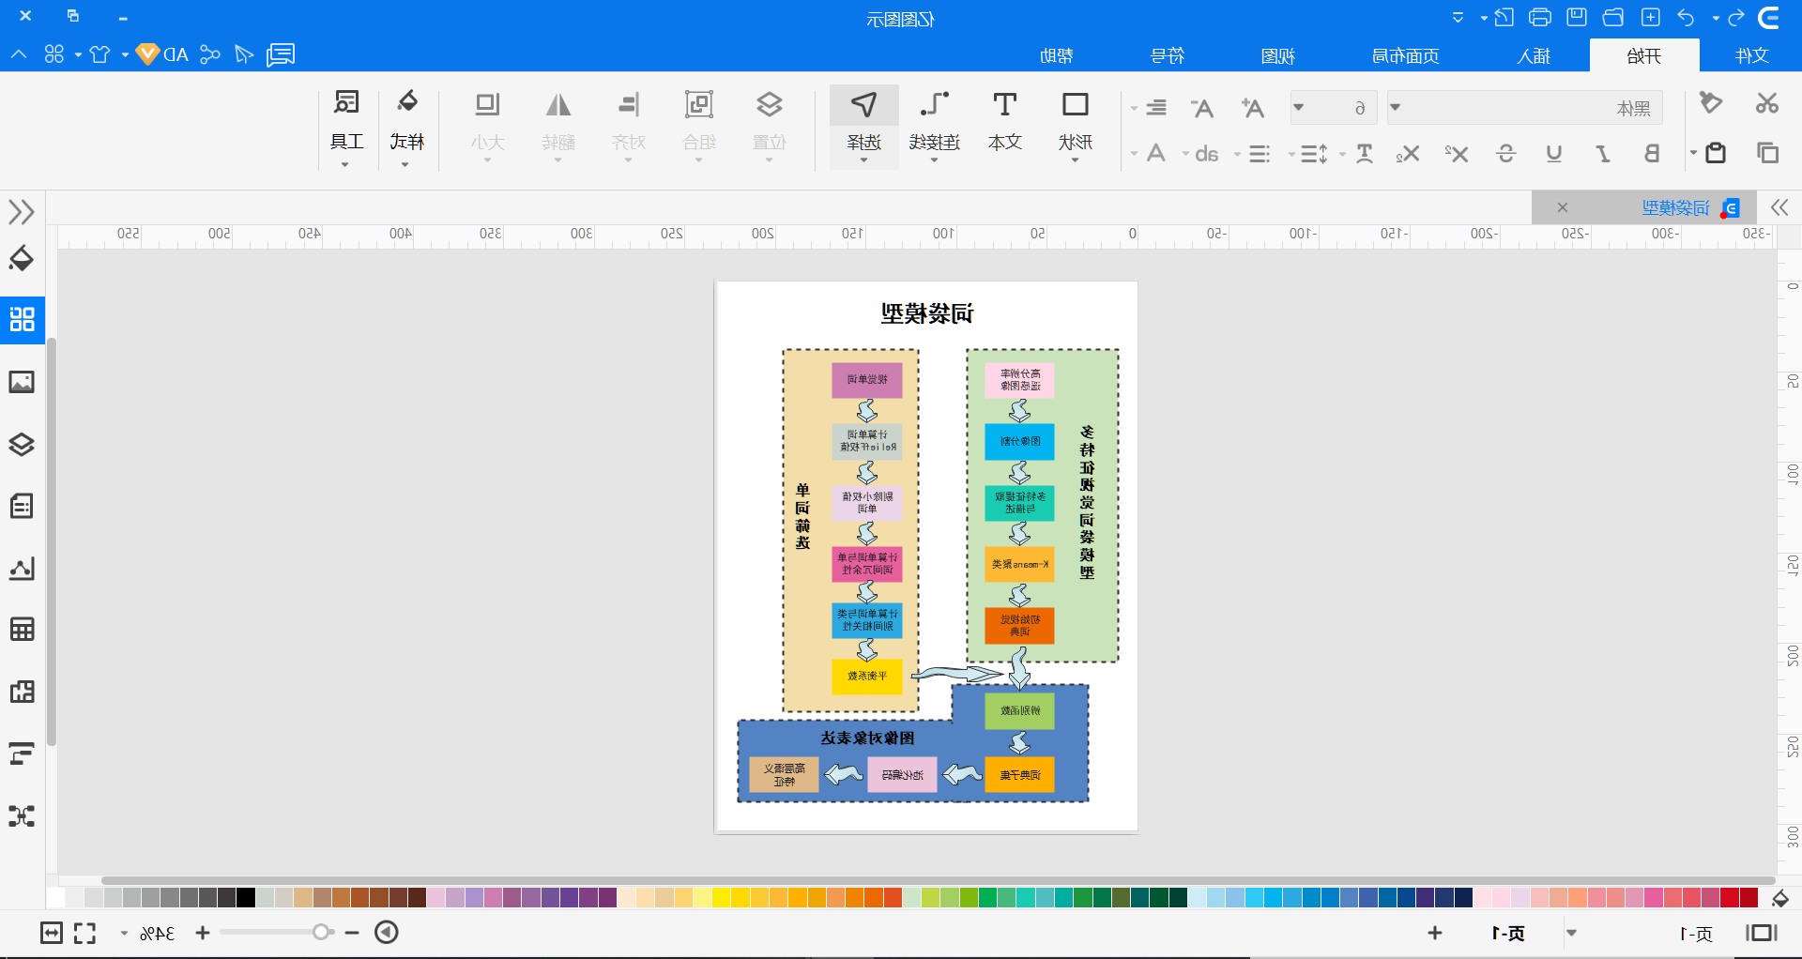Pick the black color swatch in palette
The height and width of the screenshot is (959, 1802).
[246, 898]
